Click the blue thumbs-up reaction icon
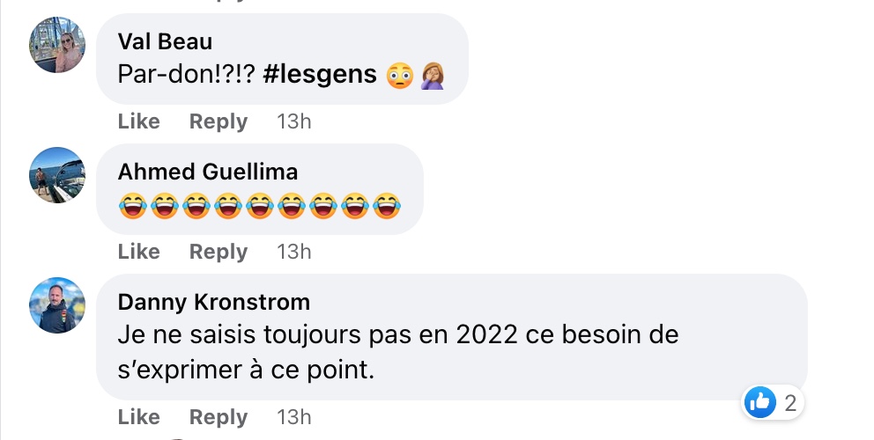The image size is (874, 440). point(759,402)
